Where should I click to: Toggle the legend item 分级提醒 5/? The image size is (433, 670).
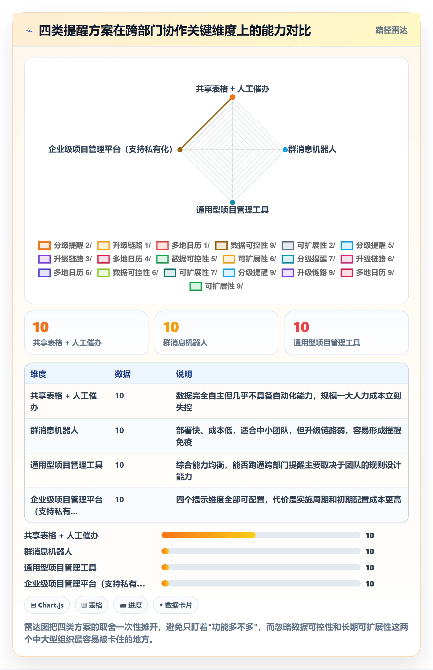pyautogui.click(x=367, y=245)
